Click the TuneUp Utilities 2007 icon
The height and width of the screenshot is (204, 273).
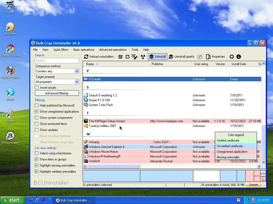(86, 126)
